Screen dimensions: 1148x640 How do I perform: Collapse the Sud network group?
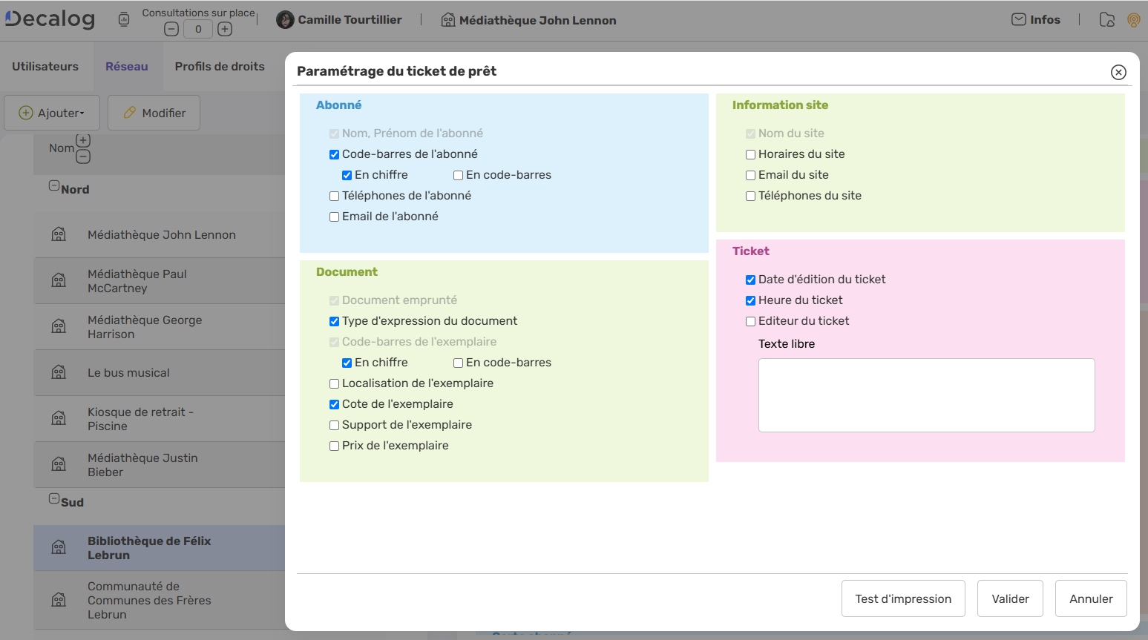54,499
